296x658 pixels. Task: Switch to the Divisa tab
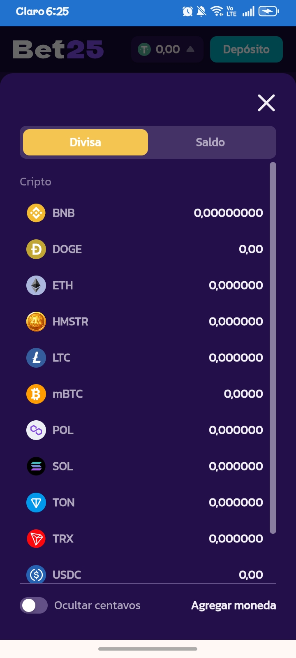[86, 142]
